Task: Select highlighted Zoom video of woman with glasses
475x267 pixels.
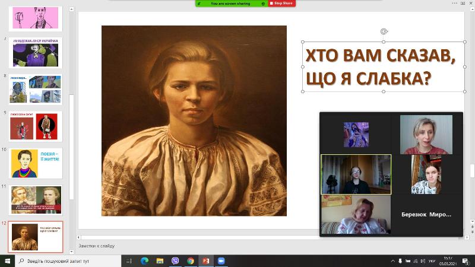Action: (x=356, y=174)
